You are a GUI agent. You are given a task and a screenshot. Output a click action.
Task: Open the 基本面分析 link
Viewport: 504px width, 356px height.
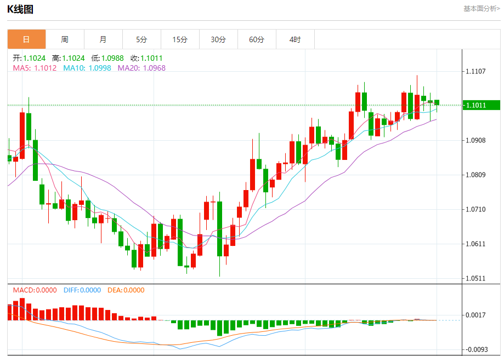pyautogui.click(x=482, y=9)
